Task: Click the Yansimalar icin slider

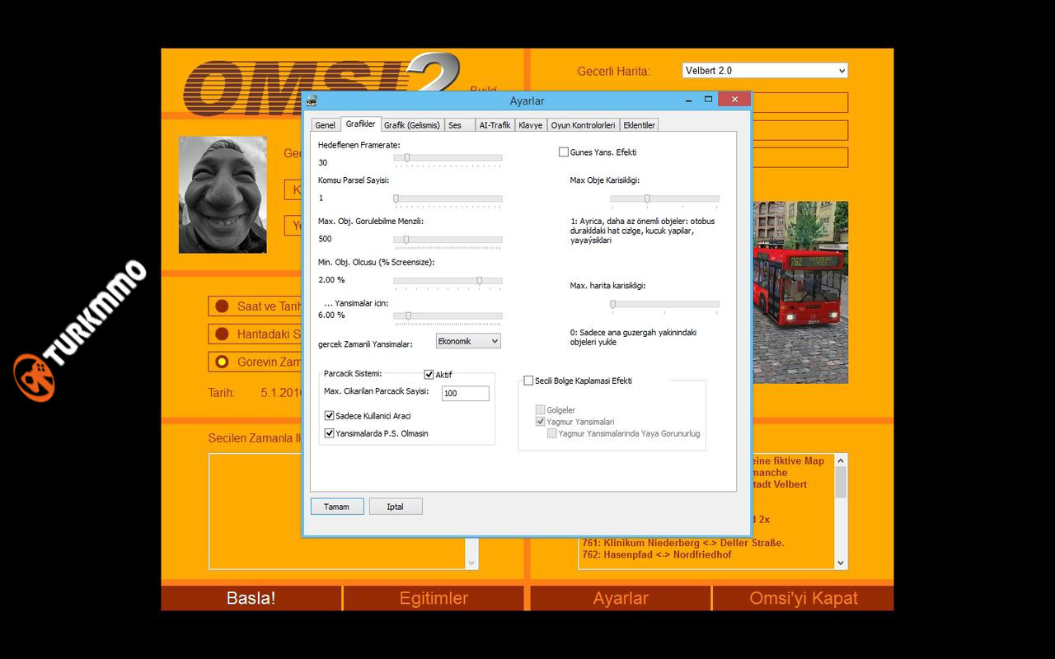Action: click(448, 315)
